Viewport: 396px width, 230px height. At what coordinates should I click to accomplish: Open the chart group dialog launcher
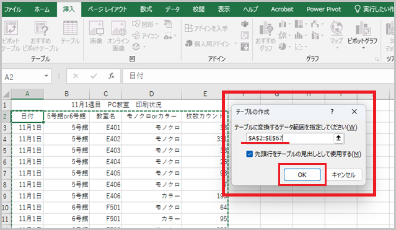[x=377, y=59]
